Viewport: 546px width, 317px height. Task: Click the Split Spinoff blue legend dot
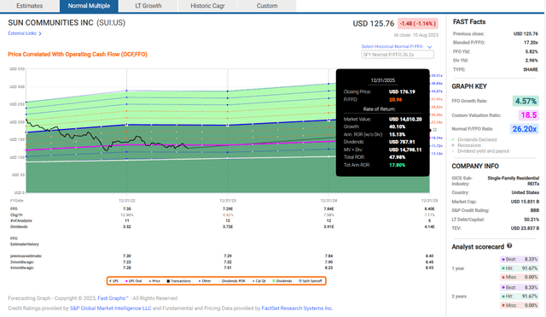point(300,281)
